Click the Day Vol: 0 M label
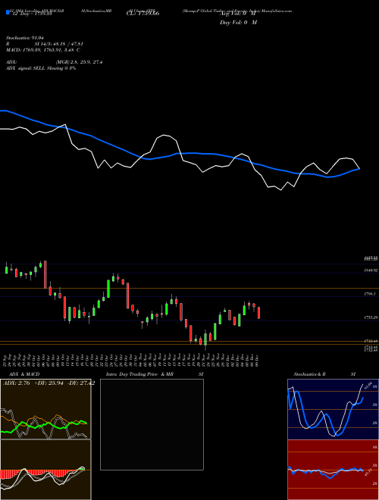The image size is (379, 500). [x=239, y=22]
